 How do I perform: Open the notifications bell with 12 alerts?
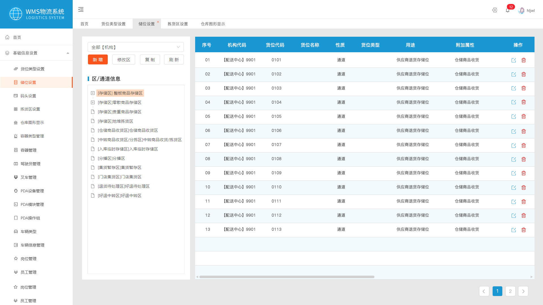(507, 10)
